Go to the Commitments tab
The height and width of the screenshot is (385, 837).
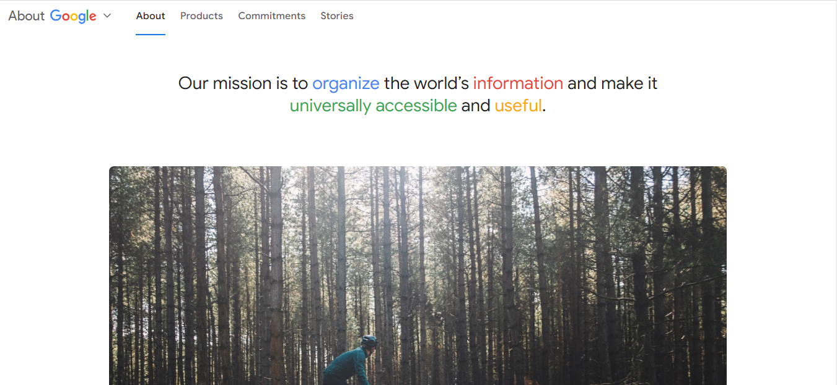[x=271, y=16]
